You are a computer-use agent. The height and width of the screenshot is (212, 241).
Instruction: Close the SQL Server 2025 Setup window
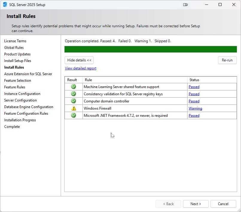(234, 4)
